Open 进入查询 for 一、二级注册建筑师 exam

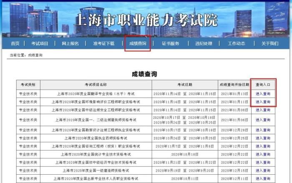(x=263, y=120)
